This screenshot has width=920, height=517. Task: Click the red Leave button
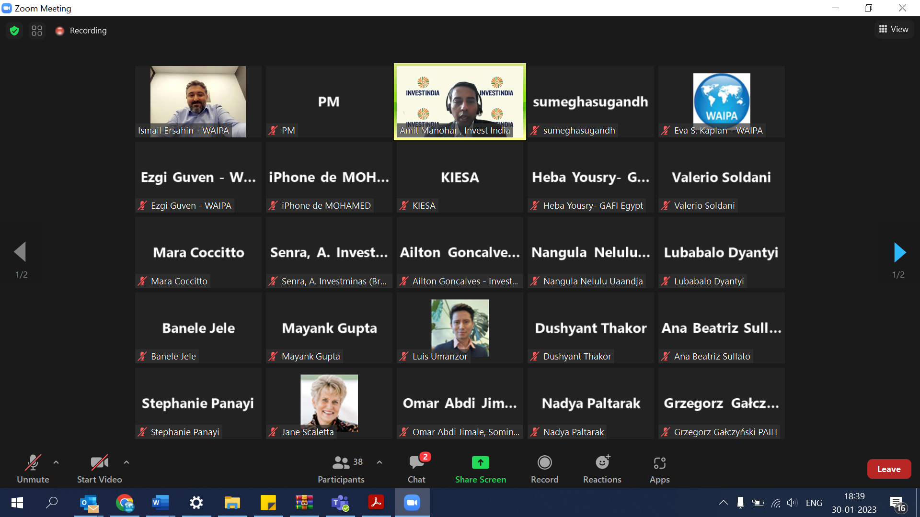pos(888,469)
